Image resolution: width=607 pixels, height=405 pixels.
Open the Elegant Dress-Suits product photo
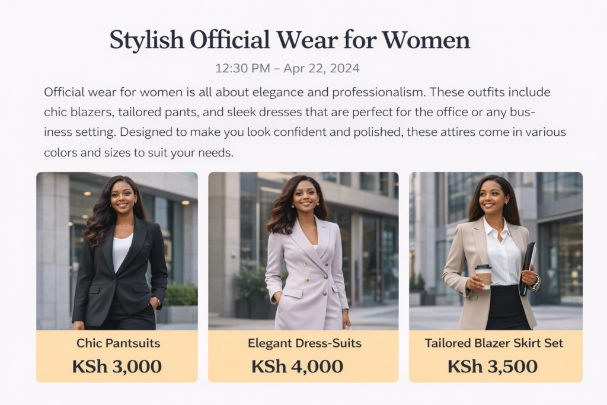point(303,251)
